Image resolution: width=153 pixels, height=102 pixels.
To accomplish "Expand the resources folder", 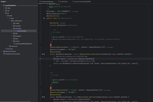I will (x=8, y=46).
